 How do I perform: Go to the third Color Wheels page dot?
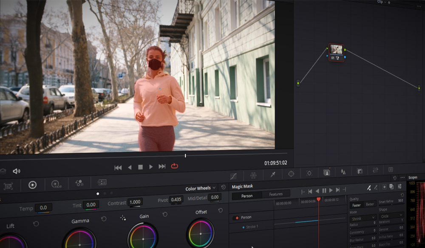coord(111,193)
